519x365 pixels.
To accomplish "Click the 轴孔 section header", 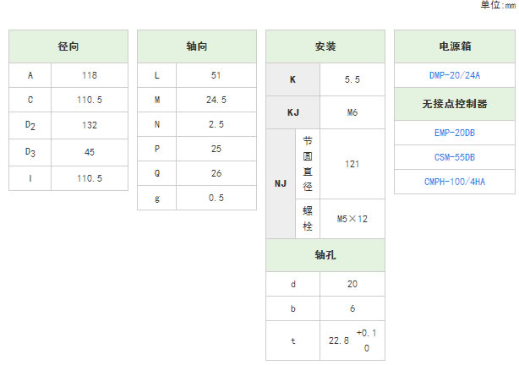I will point(325,255).
